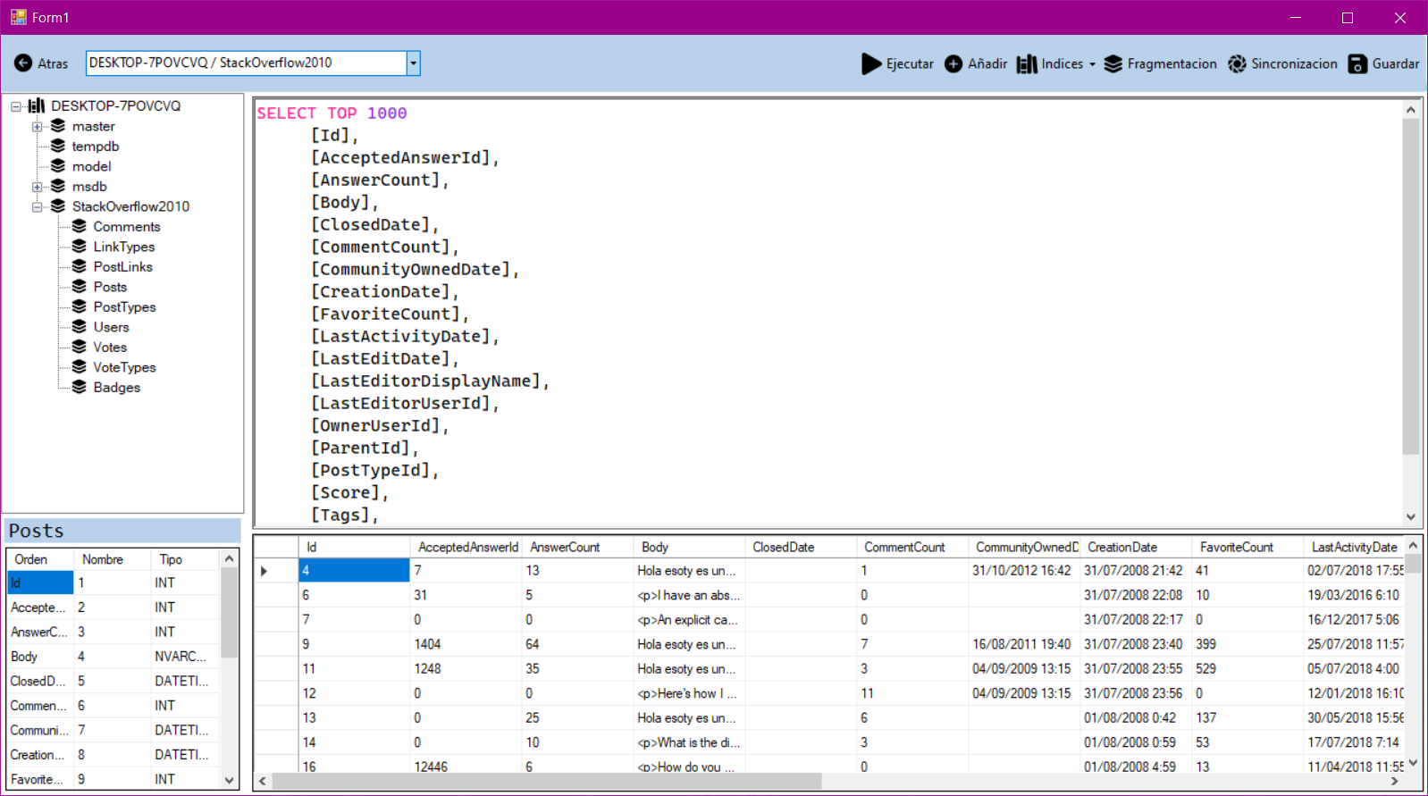Click the PostTypes table icon
Viewport: 1428px width, 796px height.
[x=80, y=306]
